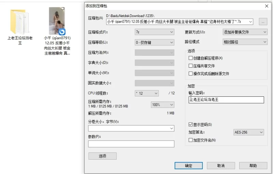Image resolution: width=273 pixels, height=174 pixels.
Task: Expand the 压缩等级 dropdown
Action: (155, 42)
